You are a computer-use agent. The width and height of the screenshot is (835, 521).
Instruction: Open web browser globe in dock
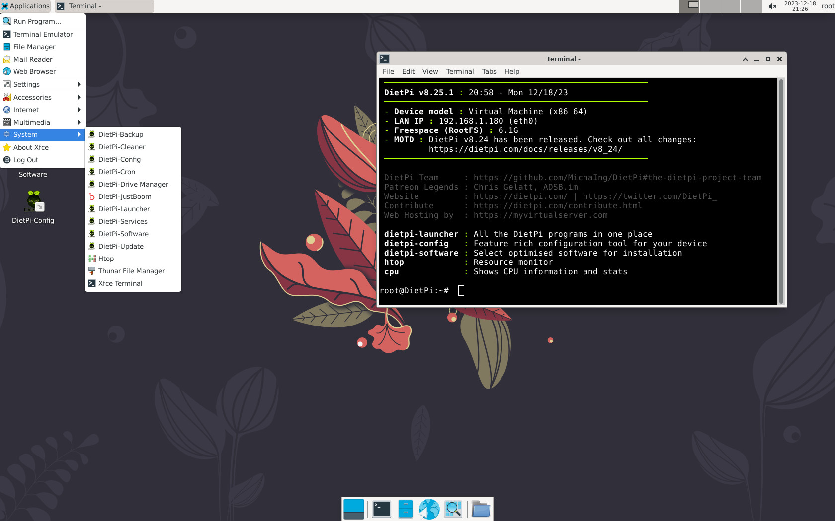click(429, 509)
